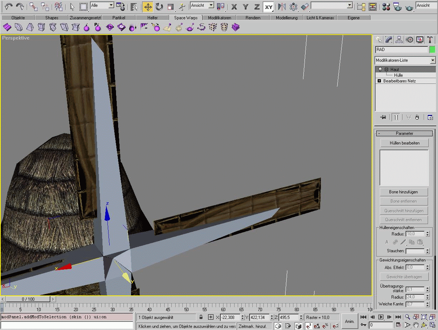Pin the modifier stack
This screenshot has height=330, width=438.
click(x=383, y=117)
